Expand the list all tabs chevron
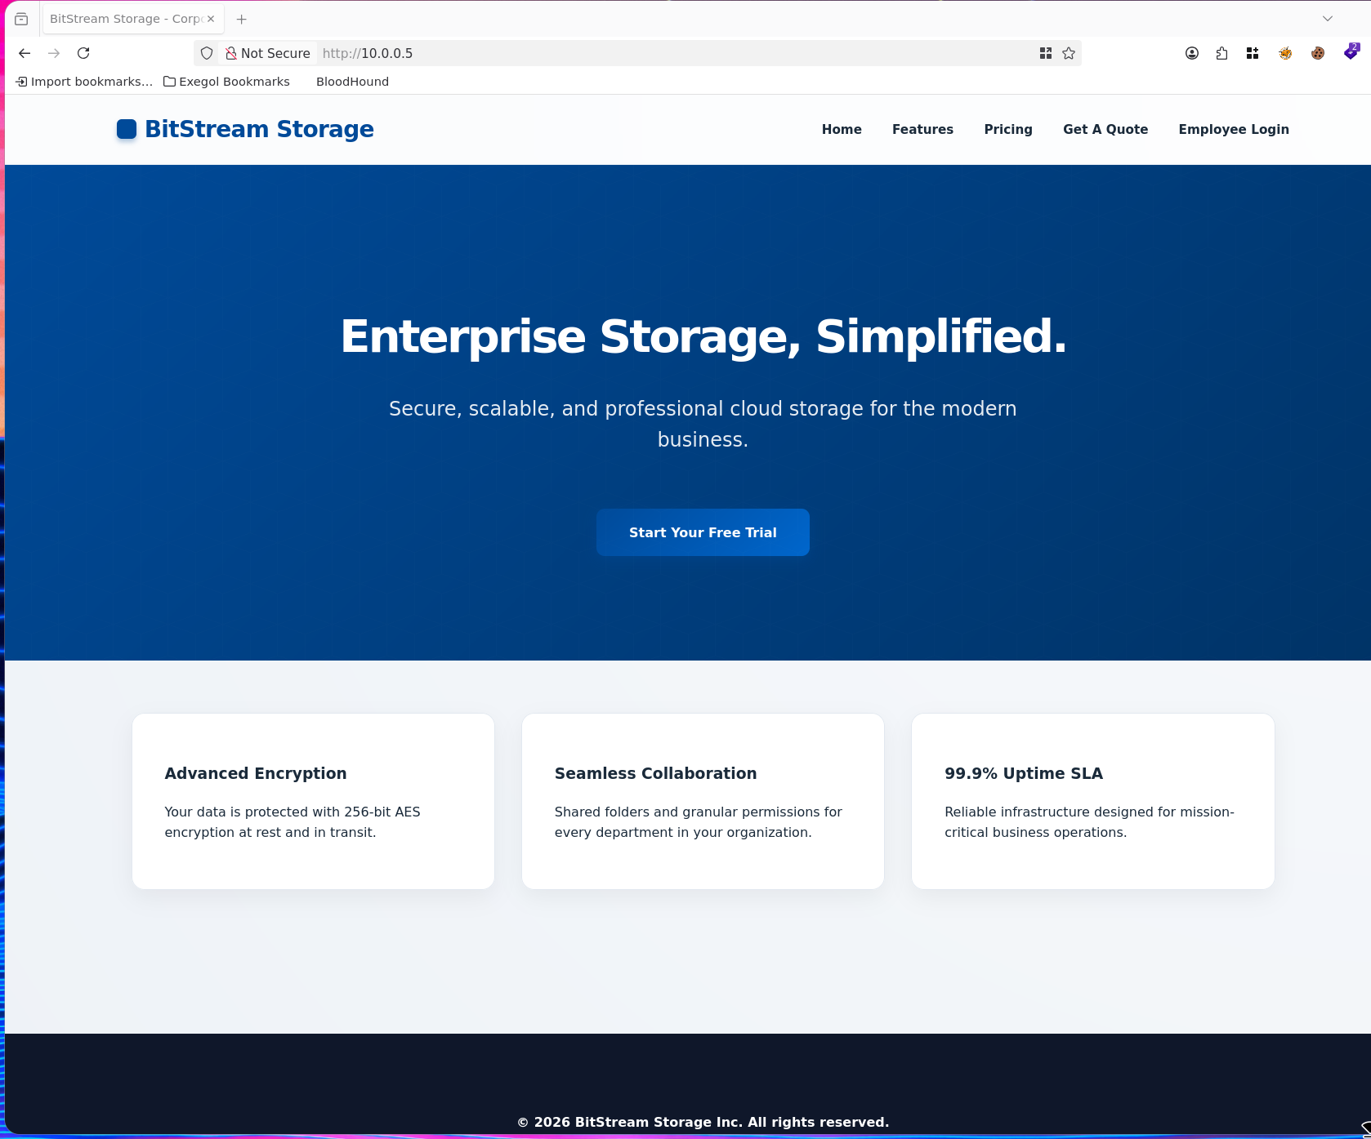 click(x=1328, y=19)
